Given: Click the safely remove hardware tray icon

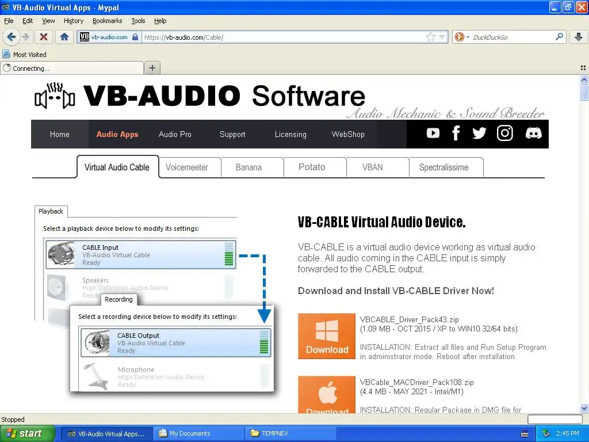Looking at the screenshot, I should [546, 434].
